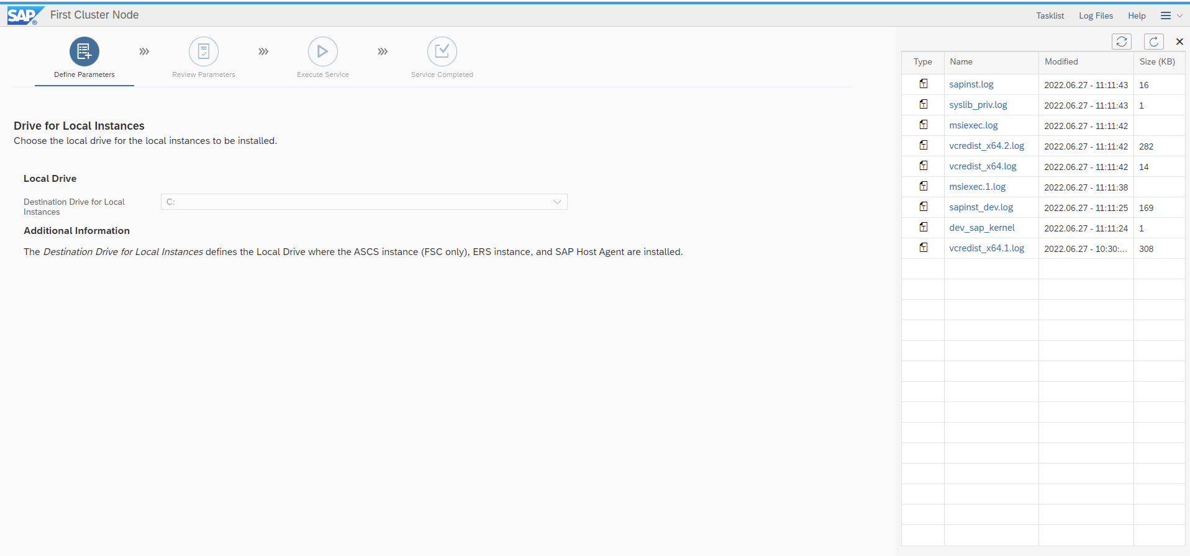Image resolution: width=1190 pixels, height=556 pixels.
Task: Open Destination Drive dropdown arrow
Action: point(557,202)
